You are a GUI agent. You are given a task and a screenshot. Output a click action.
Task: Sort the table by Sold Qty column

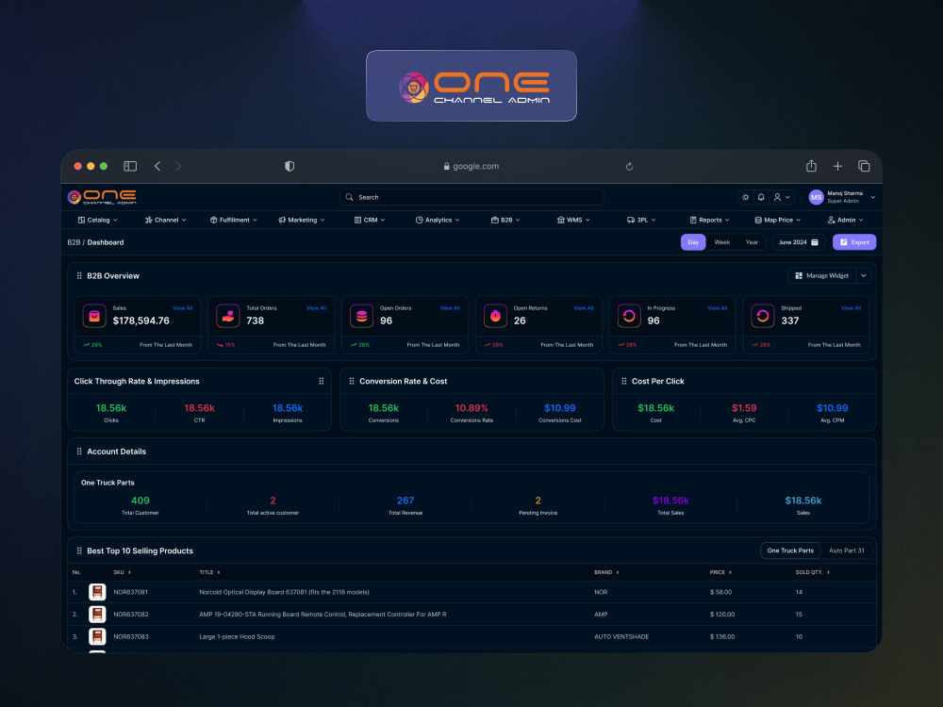click(813, 572)
